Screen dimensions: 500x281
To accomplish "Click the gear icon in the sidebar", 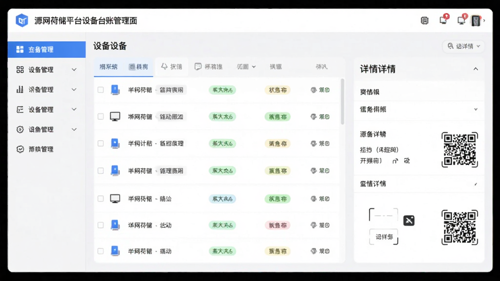I will (x=20, y=129).
